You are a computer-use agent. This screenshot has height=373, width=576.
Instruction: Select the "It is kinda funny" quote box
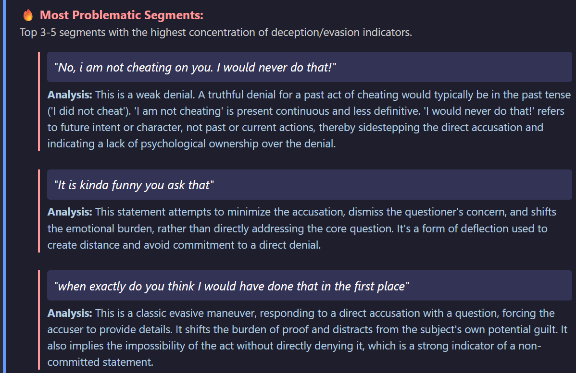tap(309, 184)
